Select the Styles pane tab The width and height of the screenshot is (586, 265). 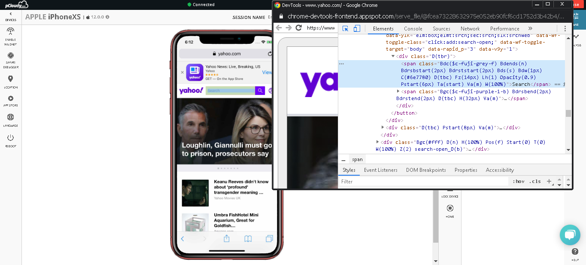349,170
